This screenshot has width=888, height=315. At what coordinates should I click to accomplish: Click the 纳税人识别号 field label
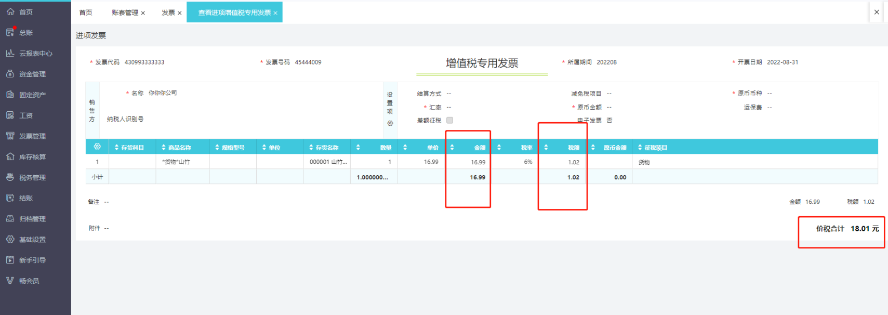coord(125,119)
